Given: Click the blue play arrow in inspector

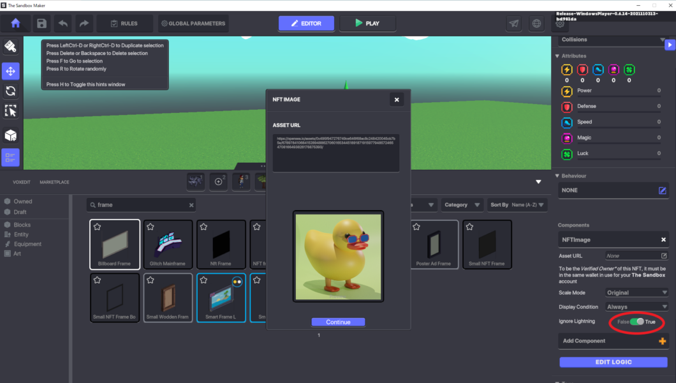Looking at the screenshot, I should click(x=670, y=45).
